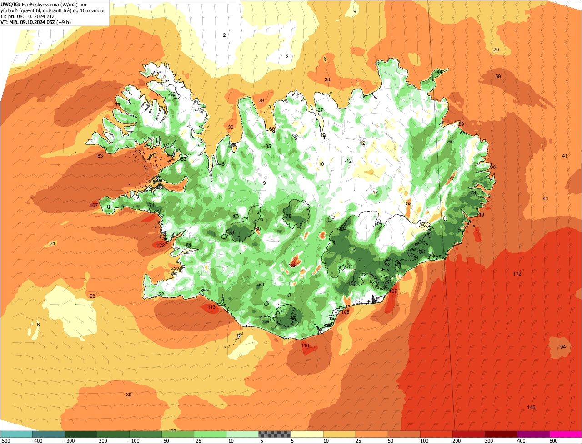Pick the dark maroon swatch between 300 and 400

coord(501,434)
